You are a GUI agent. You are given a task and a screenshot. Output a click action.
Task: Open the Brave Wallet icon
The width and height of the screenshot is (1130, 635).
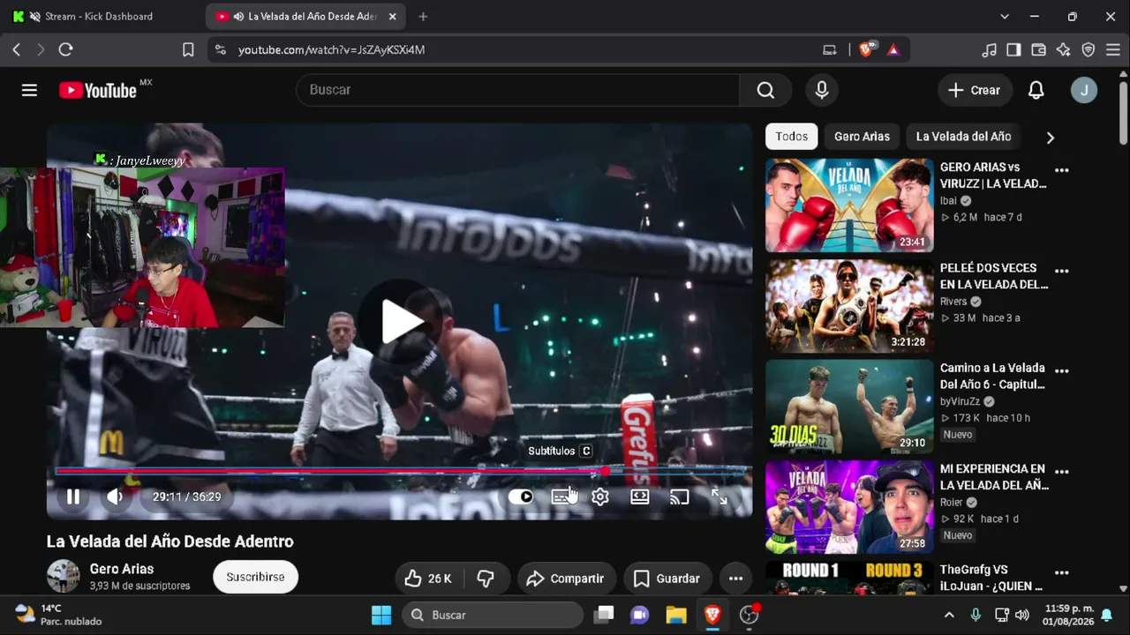[x=1039, y=50]
